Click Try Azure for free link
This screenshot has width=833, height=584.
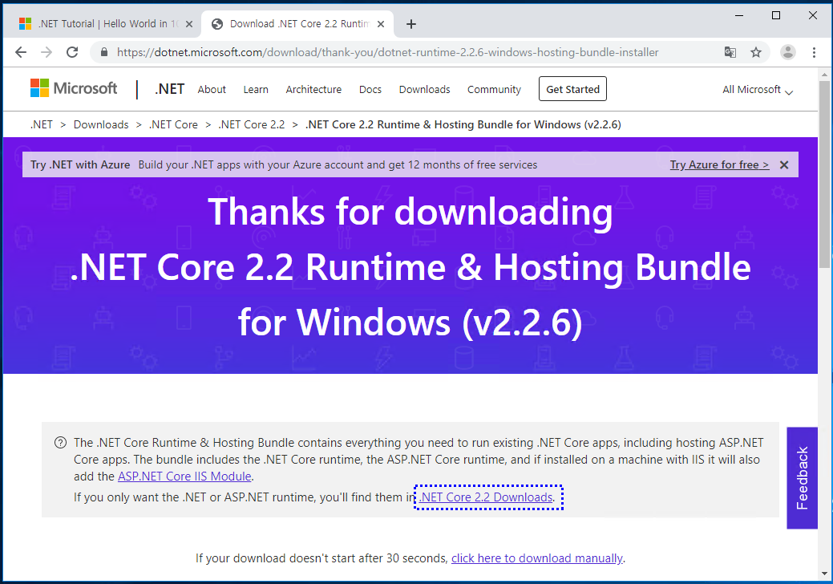(719, 164)
